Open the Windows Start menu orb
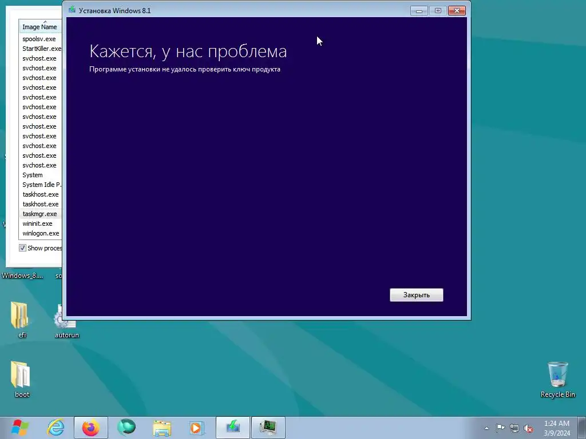This screenshot has width=586, height=439. (x=20, y=428)
